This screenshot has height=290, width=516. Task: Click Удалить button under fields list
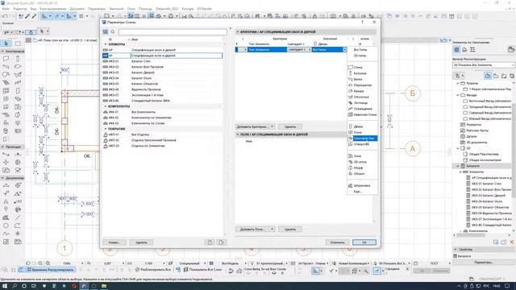tap(290, 229)
